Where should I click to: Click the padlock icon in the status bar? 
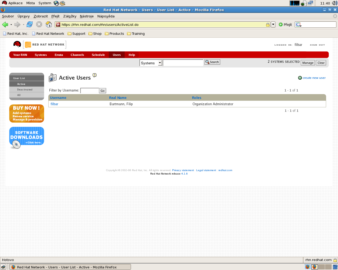335,260
